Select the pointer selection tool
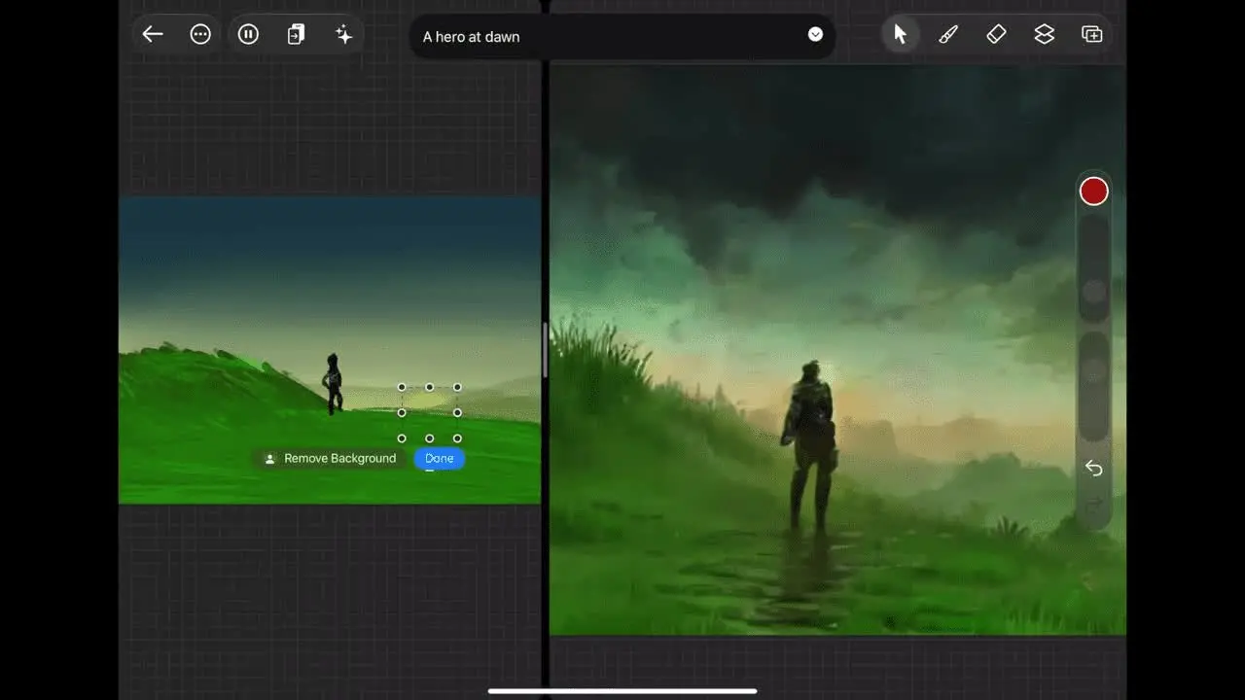The height and width of the screenshot is (700, 1245). pos(900,35)
